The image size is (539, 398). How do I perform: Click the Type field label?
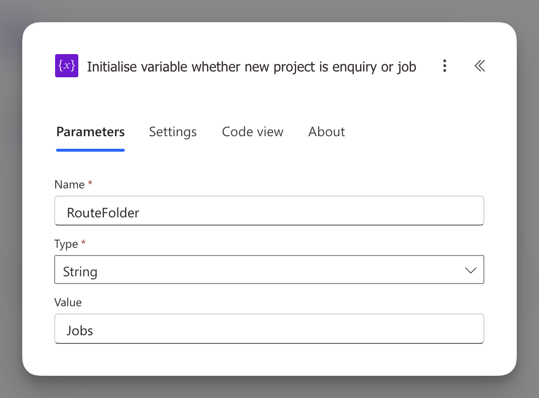(x=66, y=244)
